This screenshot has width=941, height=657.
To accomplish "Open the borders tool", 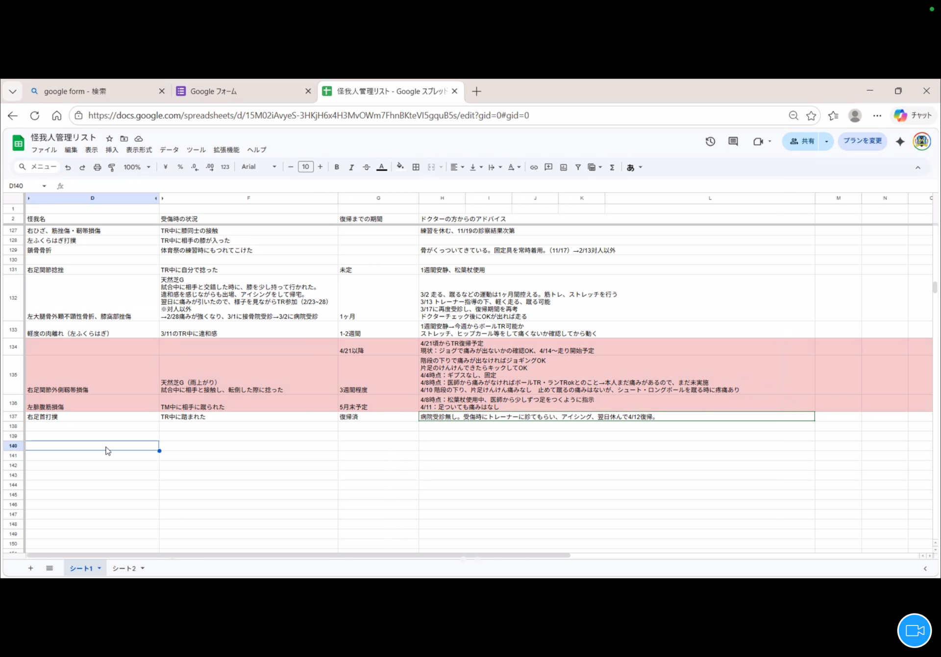I will click(416, 167).
